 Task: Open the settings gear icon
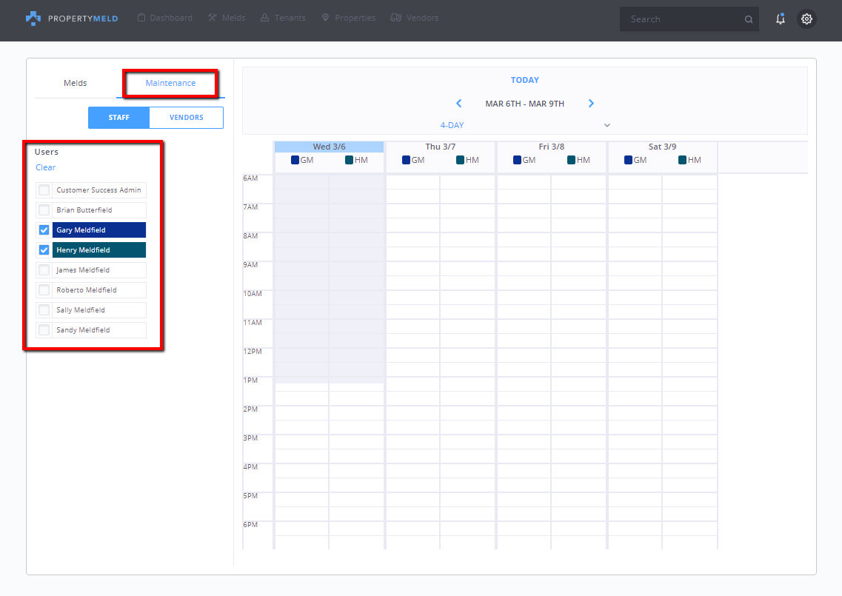807,19
